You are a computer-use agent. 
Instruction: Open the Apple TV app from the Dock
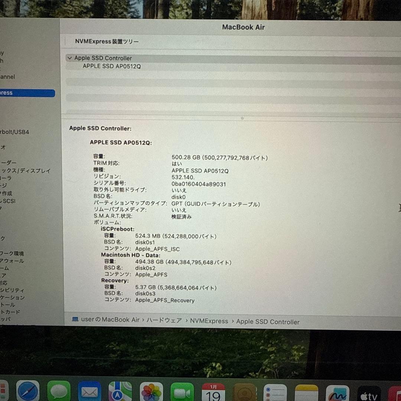tap(368, 391)
